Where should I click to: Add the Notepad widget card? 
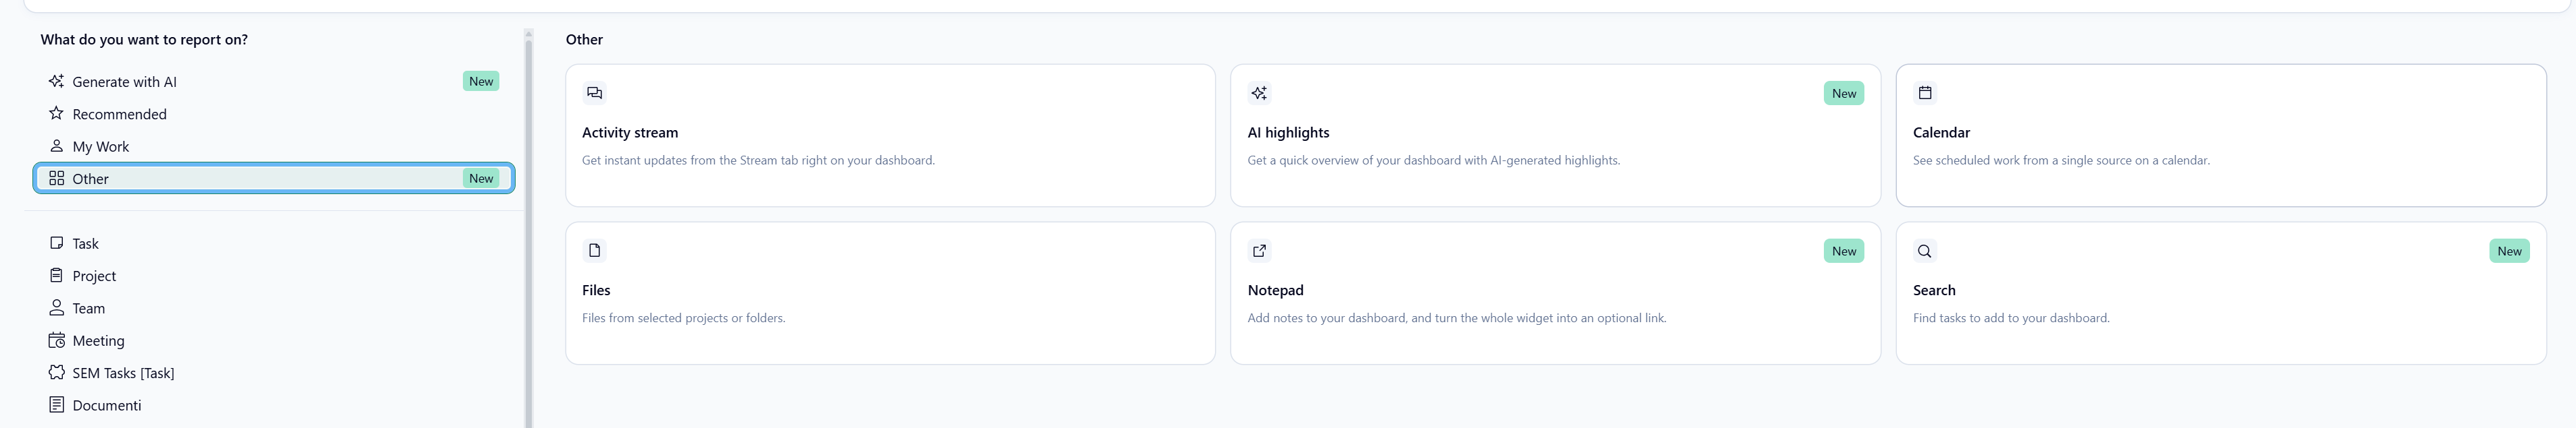1554,293
